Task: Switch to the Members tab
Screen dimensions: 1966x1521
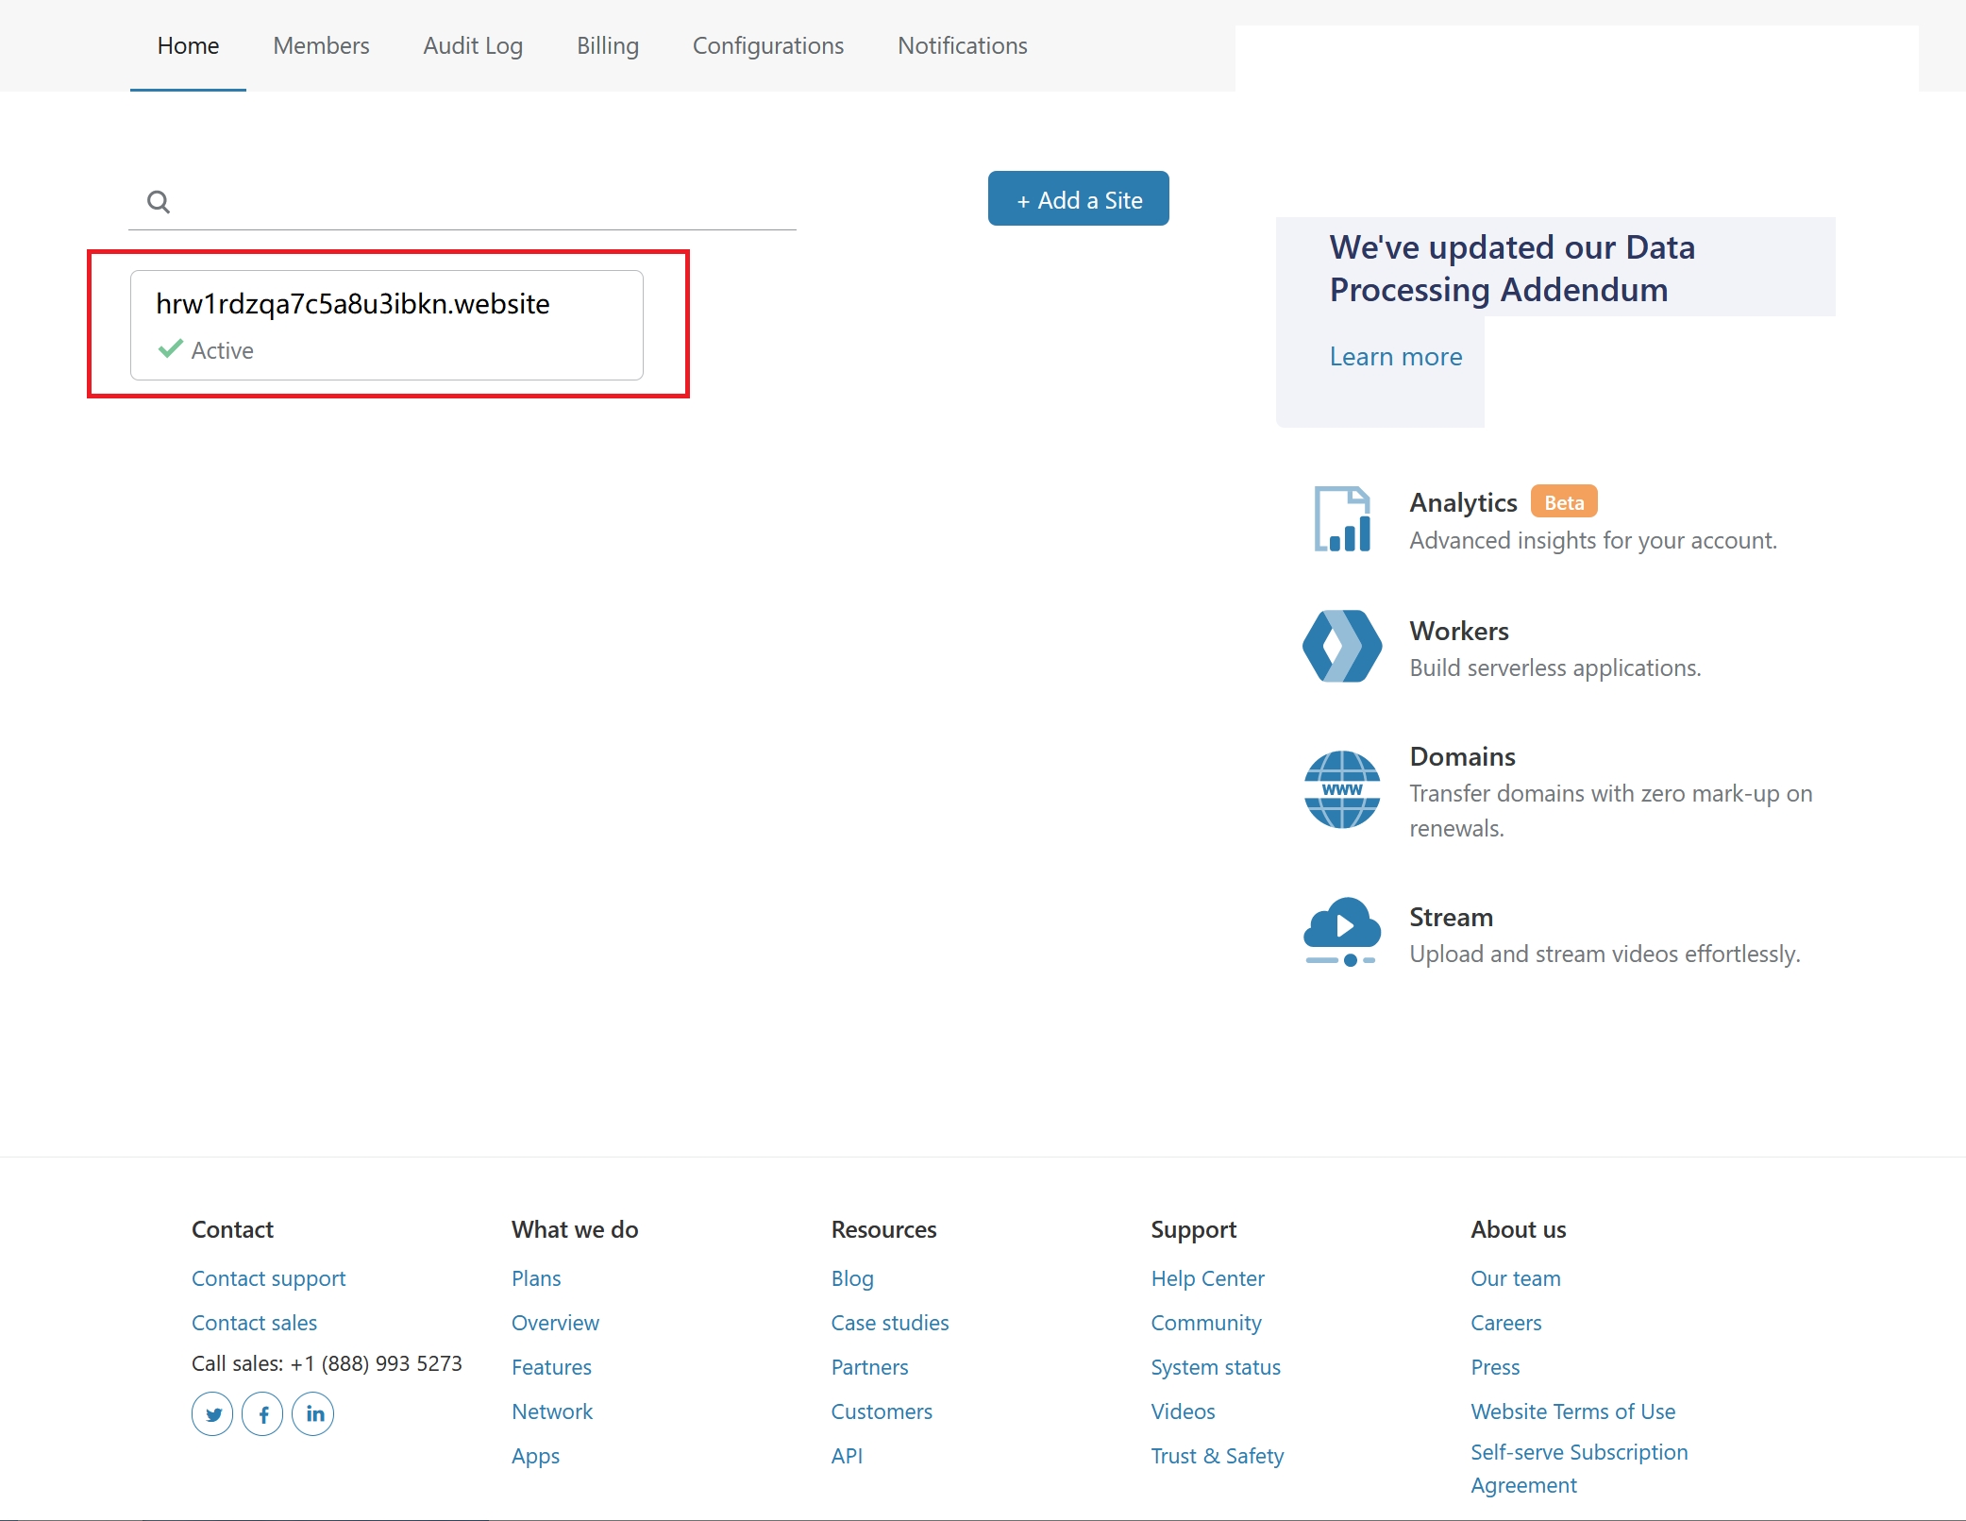Action: [x=321, y=45]
